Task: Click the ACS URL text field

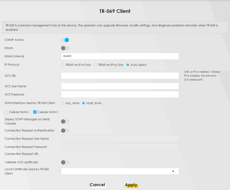Action: pyautogui.click(x=120, y=76)
